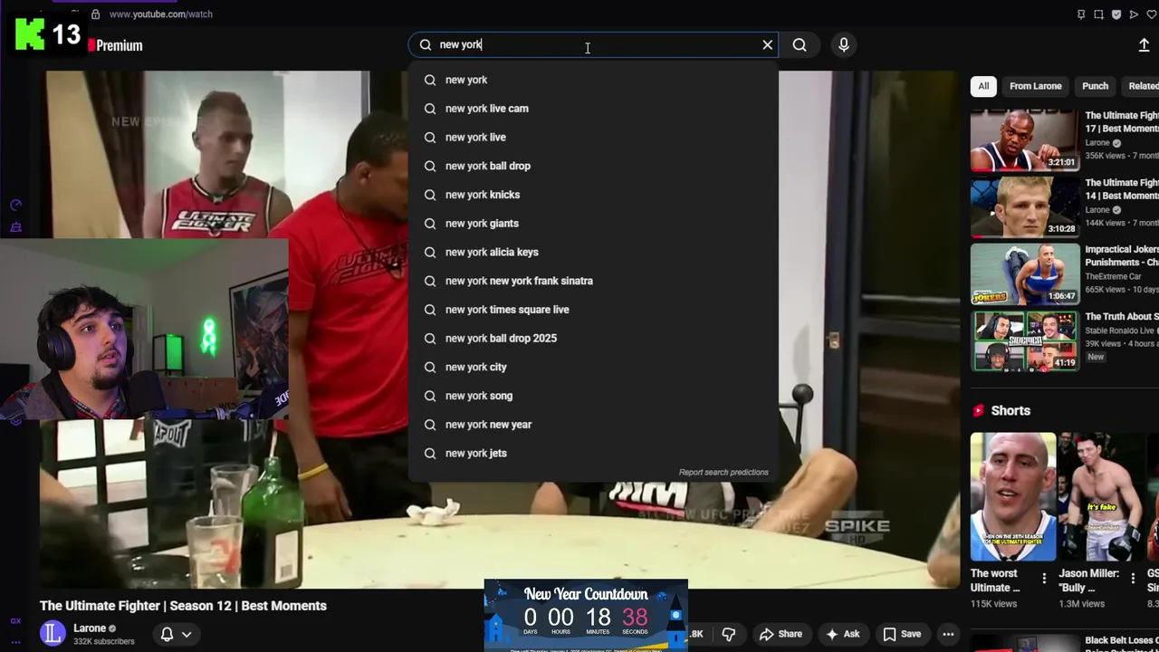Click the browser pin icon
The height and width of the screenshot is (652, 1159).
(1081, 14)
